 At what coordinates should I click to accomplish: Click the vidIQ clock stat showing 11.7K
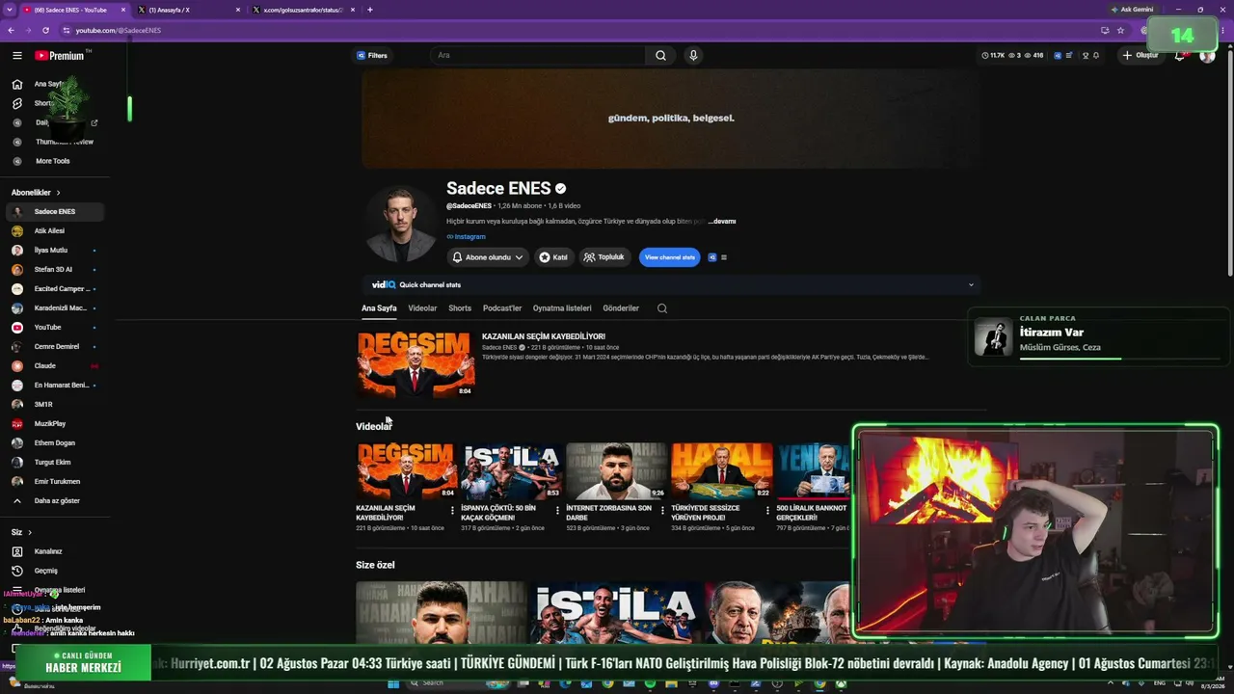tap(993, 55)
